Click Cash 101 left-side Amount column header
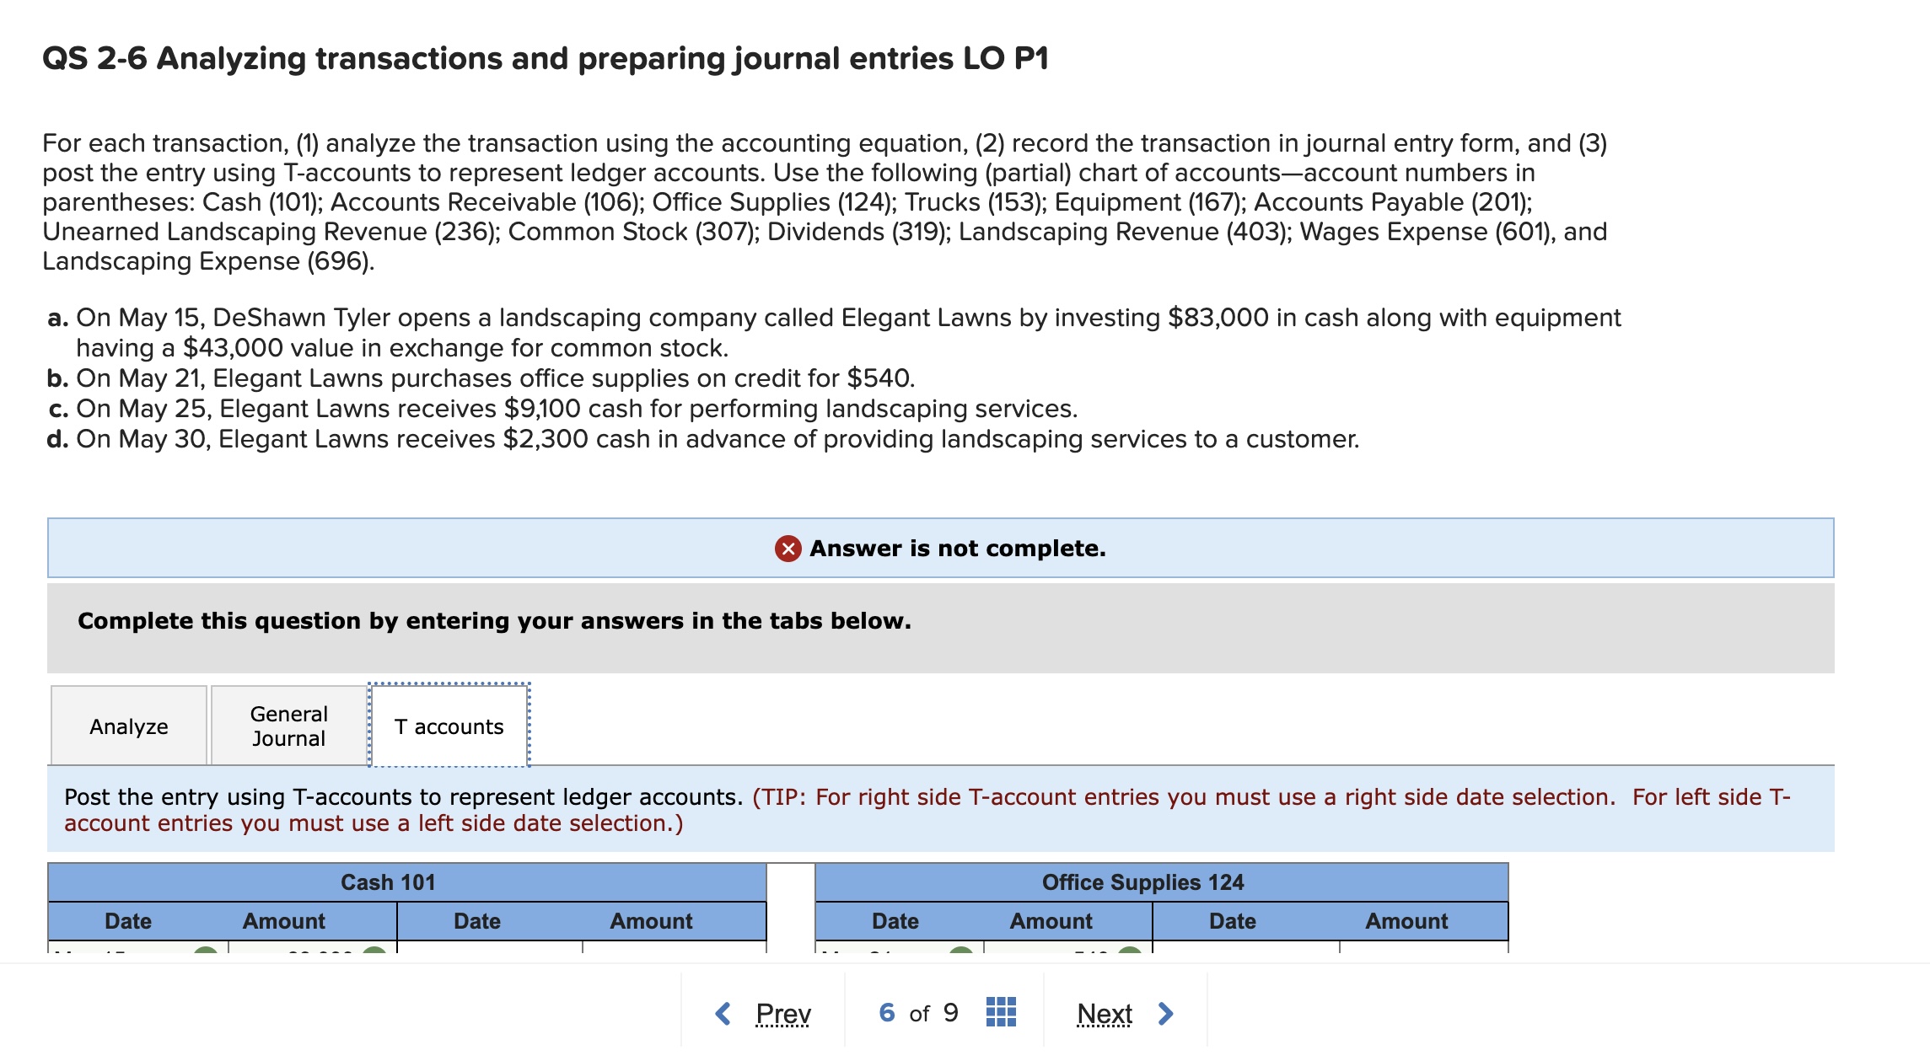1930x1061 pixels. point(283,921)
